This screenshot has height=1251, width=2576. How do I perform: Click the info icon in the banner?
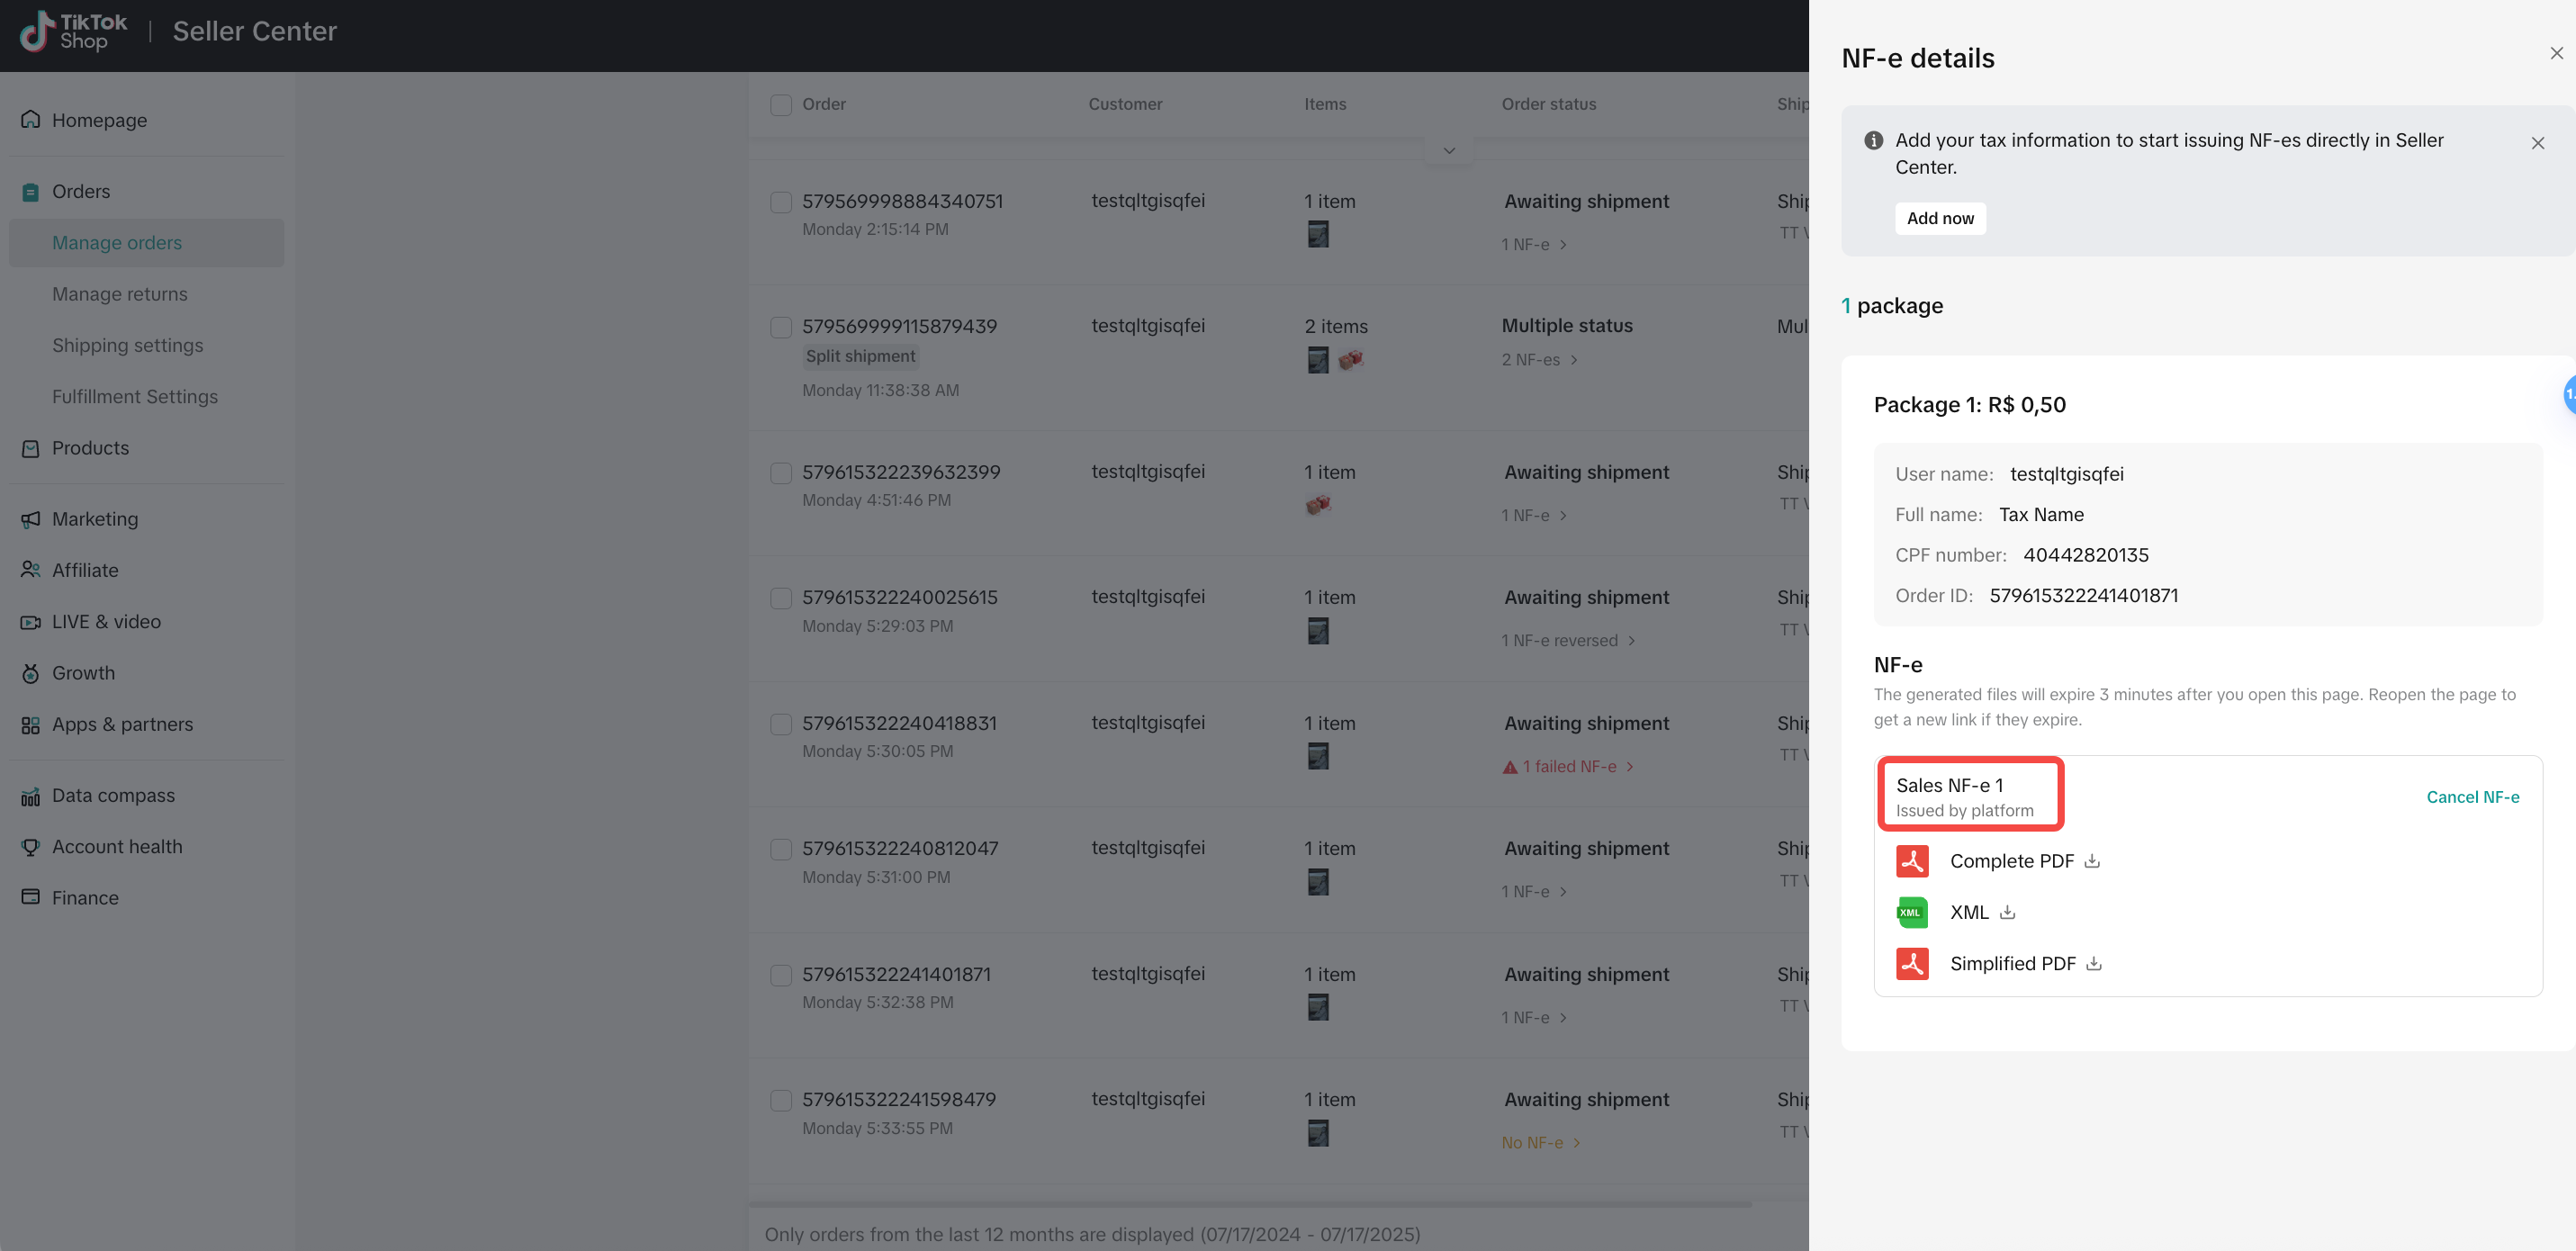pos(1873,141)
